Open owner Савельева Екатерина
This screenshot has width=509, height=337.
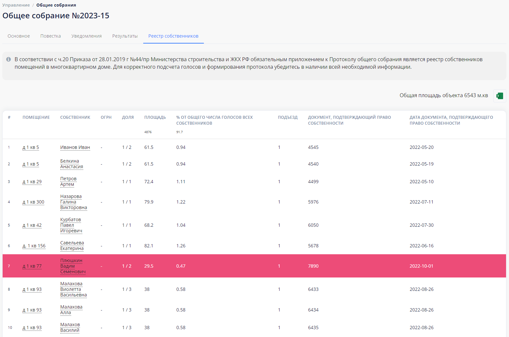pos(72,246)
